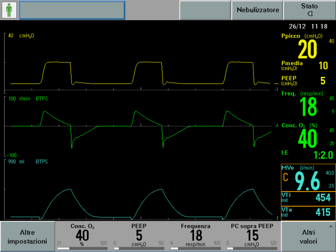Click the empty patient name field

[72, 10]
